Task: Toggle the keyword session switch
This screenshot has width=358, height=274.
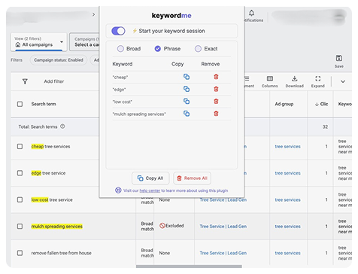Action: click(x=118, y=31)
